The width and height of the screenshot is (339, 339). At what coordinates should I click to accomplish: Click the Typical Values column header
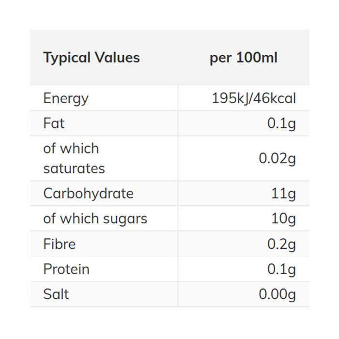point(92,58)
